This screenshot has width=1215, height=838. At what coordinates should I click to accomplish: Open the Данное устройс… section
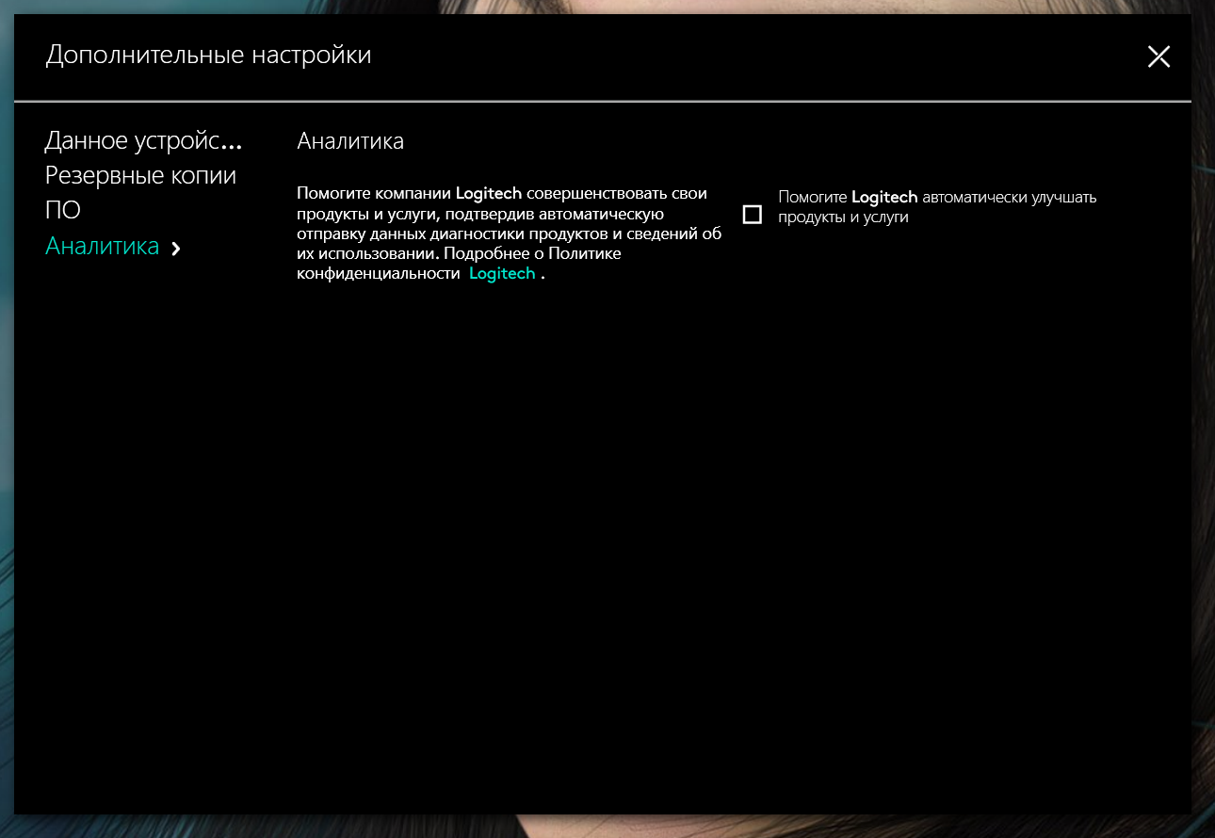pyautogui.click(x=143, y=141)
